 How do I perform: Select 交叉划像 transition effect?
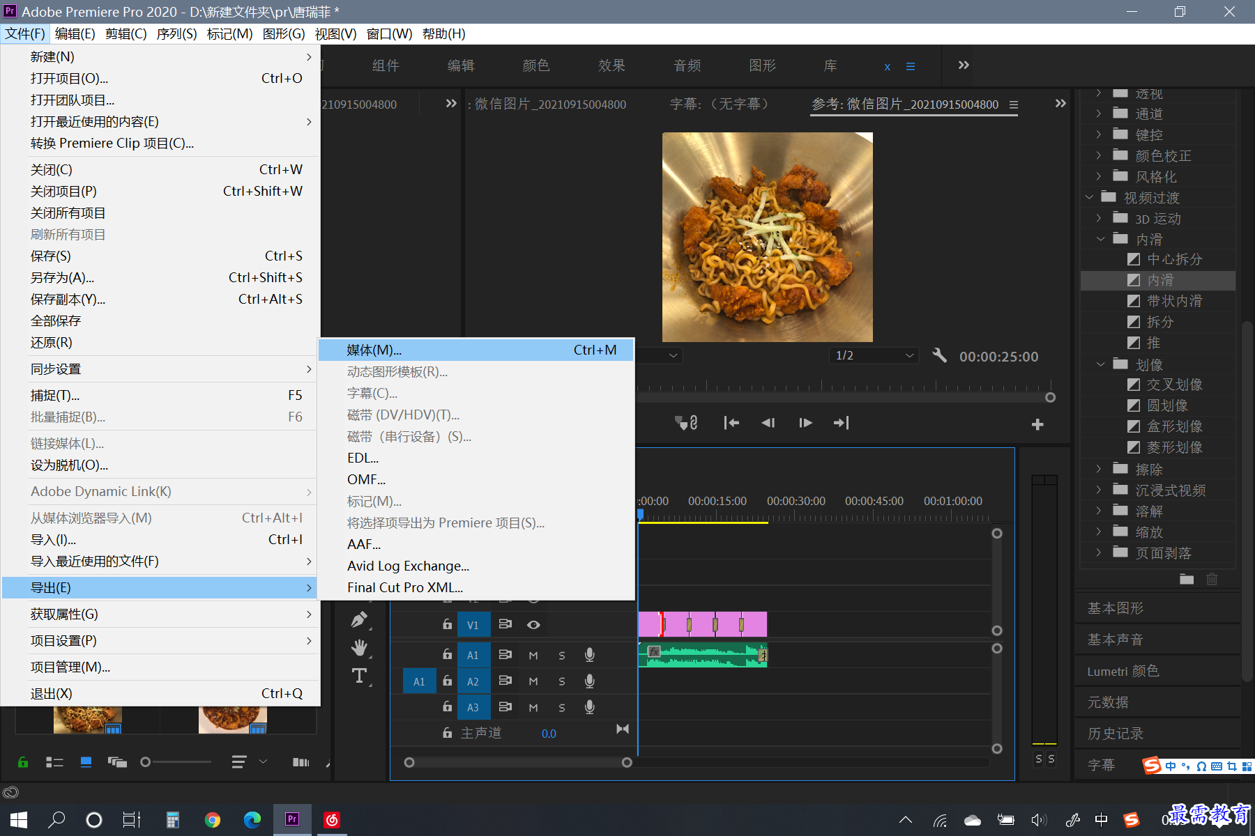click(1174, 385)
